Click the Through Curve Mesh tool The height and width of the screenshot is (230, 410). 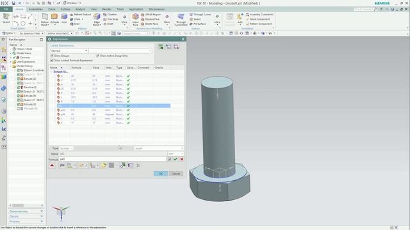coord(181,19)
